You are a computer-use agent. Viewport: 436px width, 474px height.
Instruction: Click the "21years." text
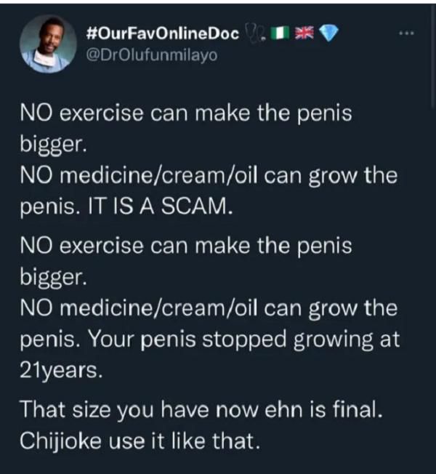pyautogui.click(x=60, y=371)
